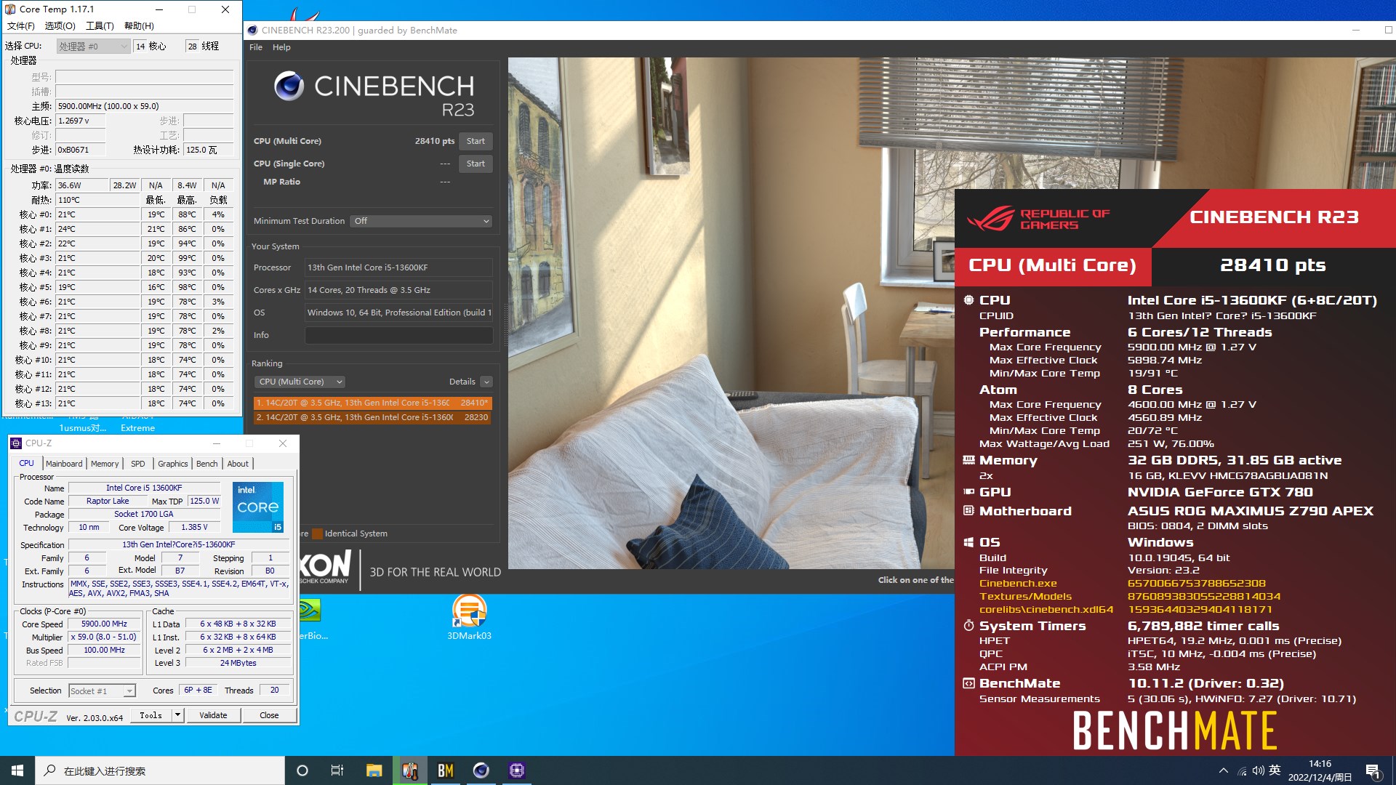Select the CPU tab in CPU-Z
This screenshot has width=1396, height=785.
pyautogui.click(x=27, y=463)
